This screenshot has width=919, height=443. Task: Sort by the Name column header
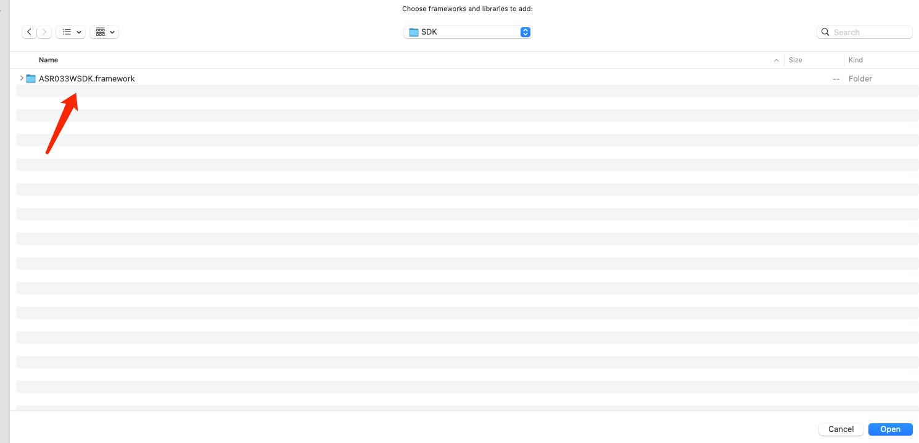[x=49, y=60]
